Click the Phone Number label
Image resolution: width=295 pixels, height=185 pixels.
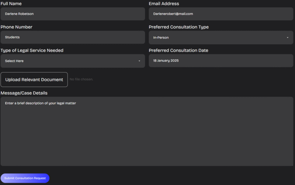16,27
